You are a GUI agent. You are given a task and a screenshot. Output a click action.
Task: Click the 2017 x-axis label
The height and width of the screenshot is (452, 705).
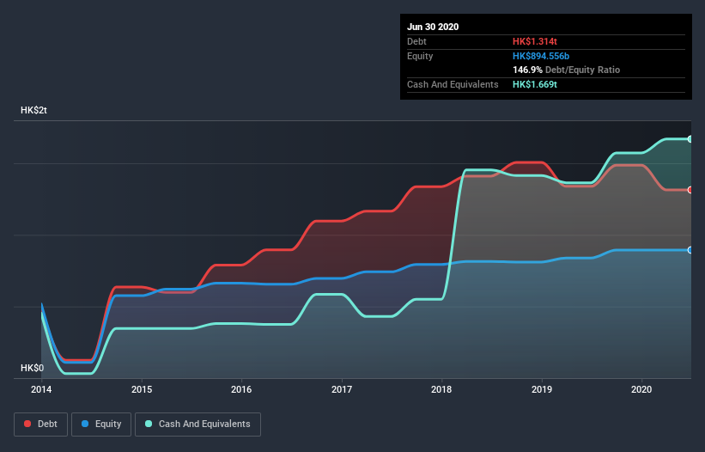click(x=342, y=389)
